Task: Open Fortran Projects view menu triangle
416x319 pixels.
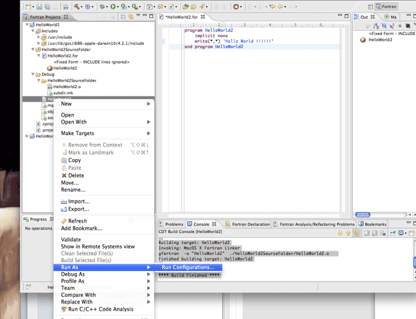Action: [x=138, y=17]
